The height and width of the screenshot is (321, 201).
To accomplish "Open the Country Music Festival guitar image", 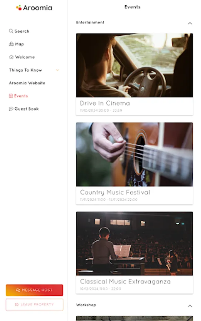I will point(134,154).
